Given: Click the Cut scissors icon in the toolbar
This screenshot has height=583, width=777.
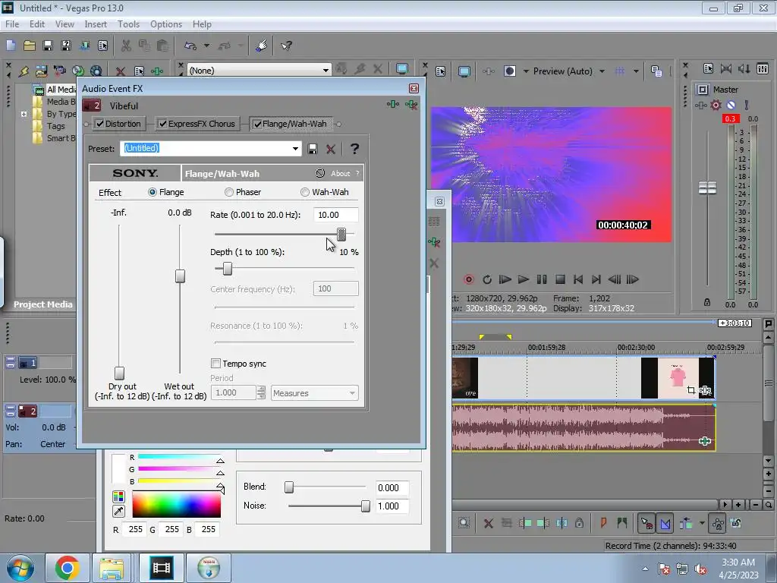Looking at the screenshot, I should (x=126, y=46).
